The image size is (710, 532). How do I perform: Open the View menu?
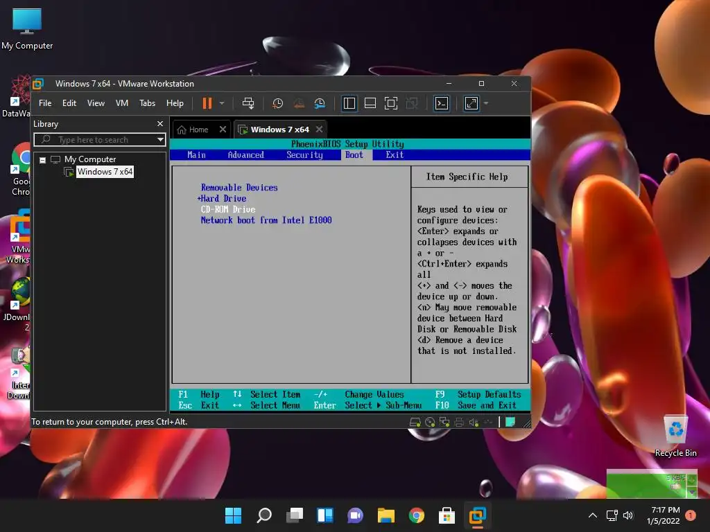tap(96, 103)
